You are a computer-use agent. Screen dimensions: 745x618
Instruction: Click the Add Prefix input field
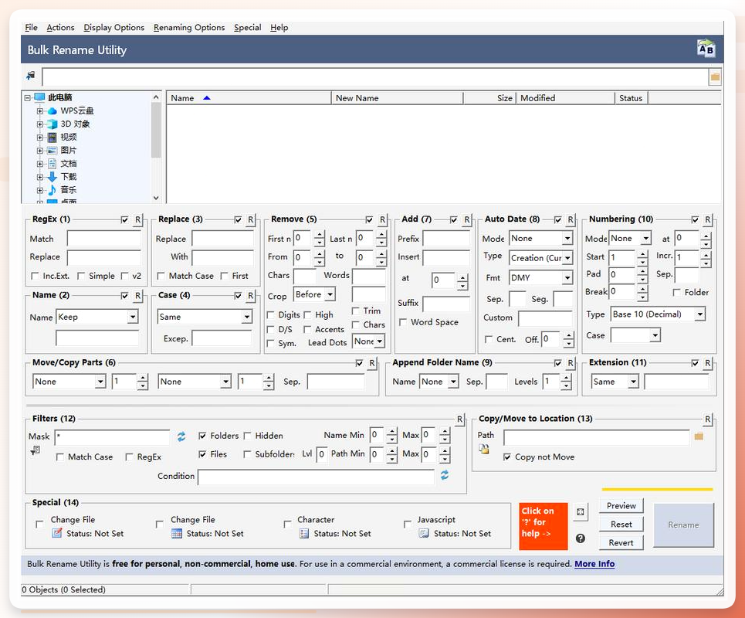pos(446,239)
